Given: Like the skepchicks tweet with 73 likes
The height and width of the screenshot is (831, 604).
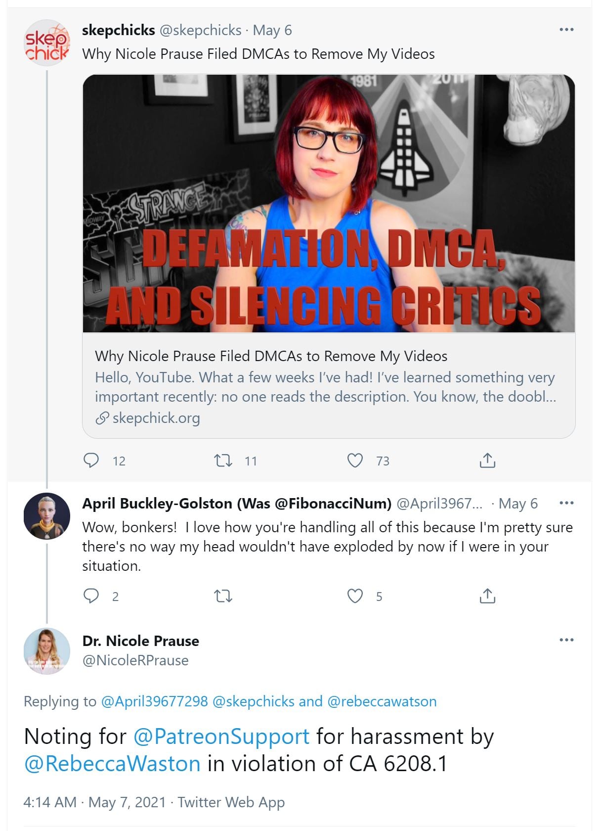Looking at the screenshot, I should tap(355, 461).
